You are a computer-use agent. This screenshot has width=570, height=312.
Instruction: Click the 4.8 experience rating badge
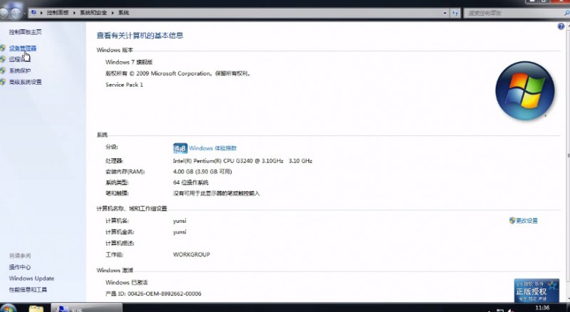point(180,148)
